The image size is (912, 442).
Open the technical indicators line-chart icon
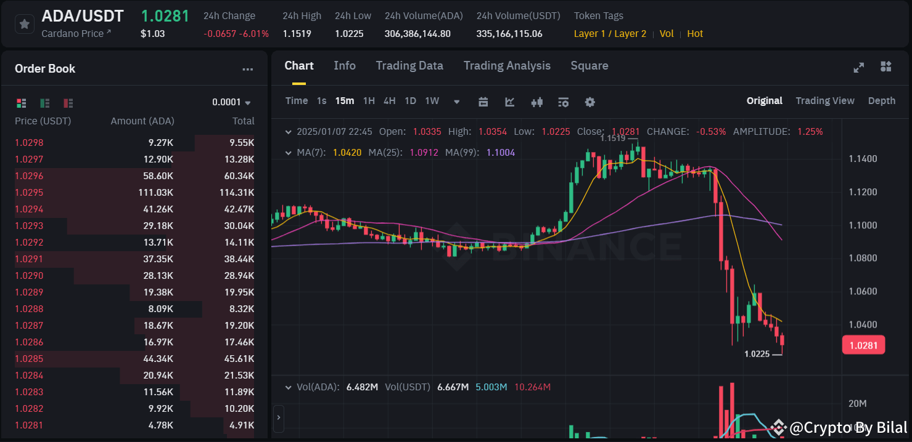click(510, 102)
